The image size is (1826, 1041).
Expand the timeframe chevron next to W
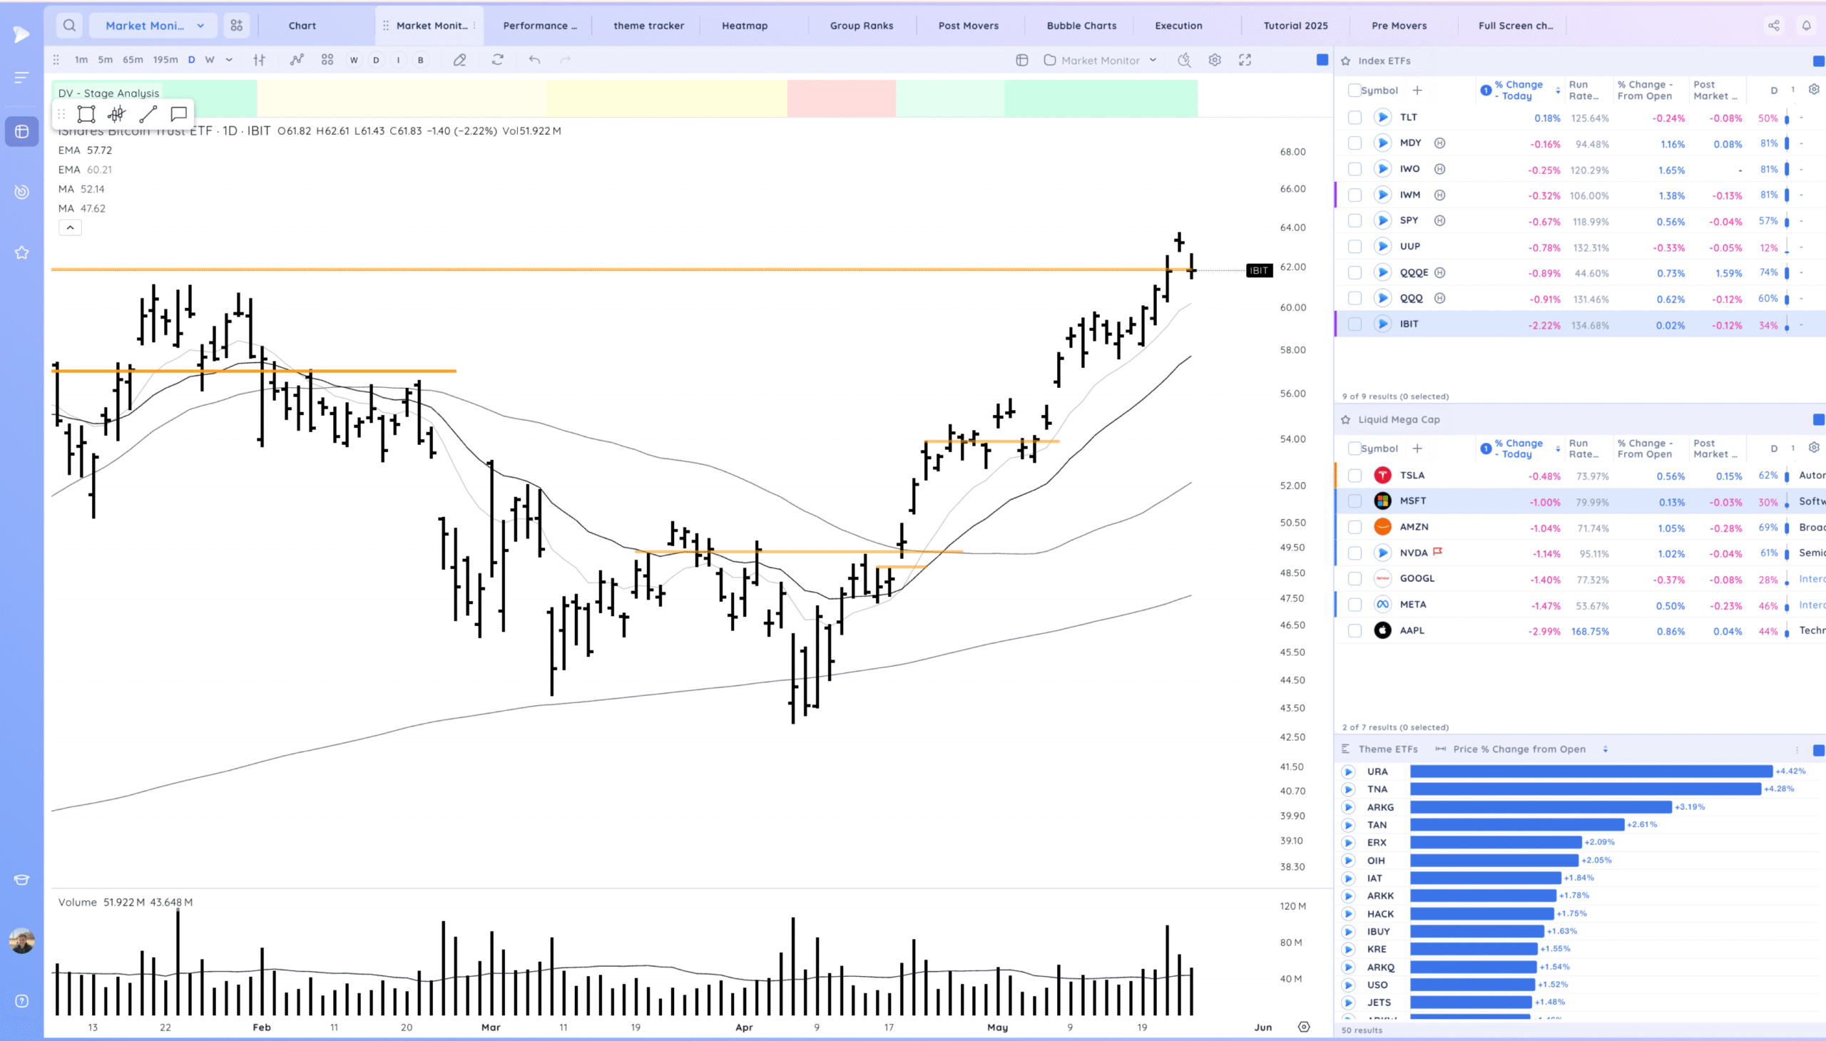pos(229,60)
